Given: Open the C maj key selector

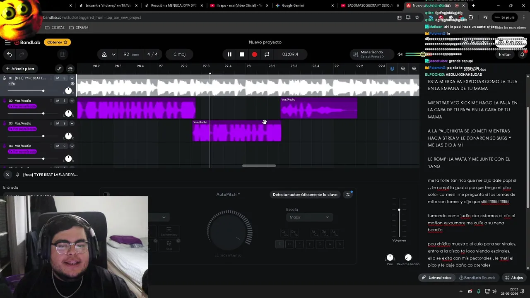Looking at the screenshot, I should tap(179, 54).
